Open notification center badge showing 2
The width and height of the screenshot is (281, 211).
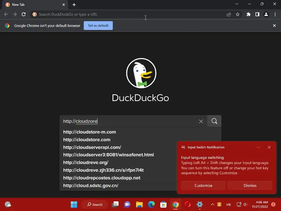coord(273,204)
